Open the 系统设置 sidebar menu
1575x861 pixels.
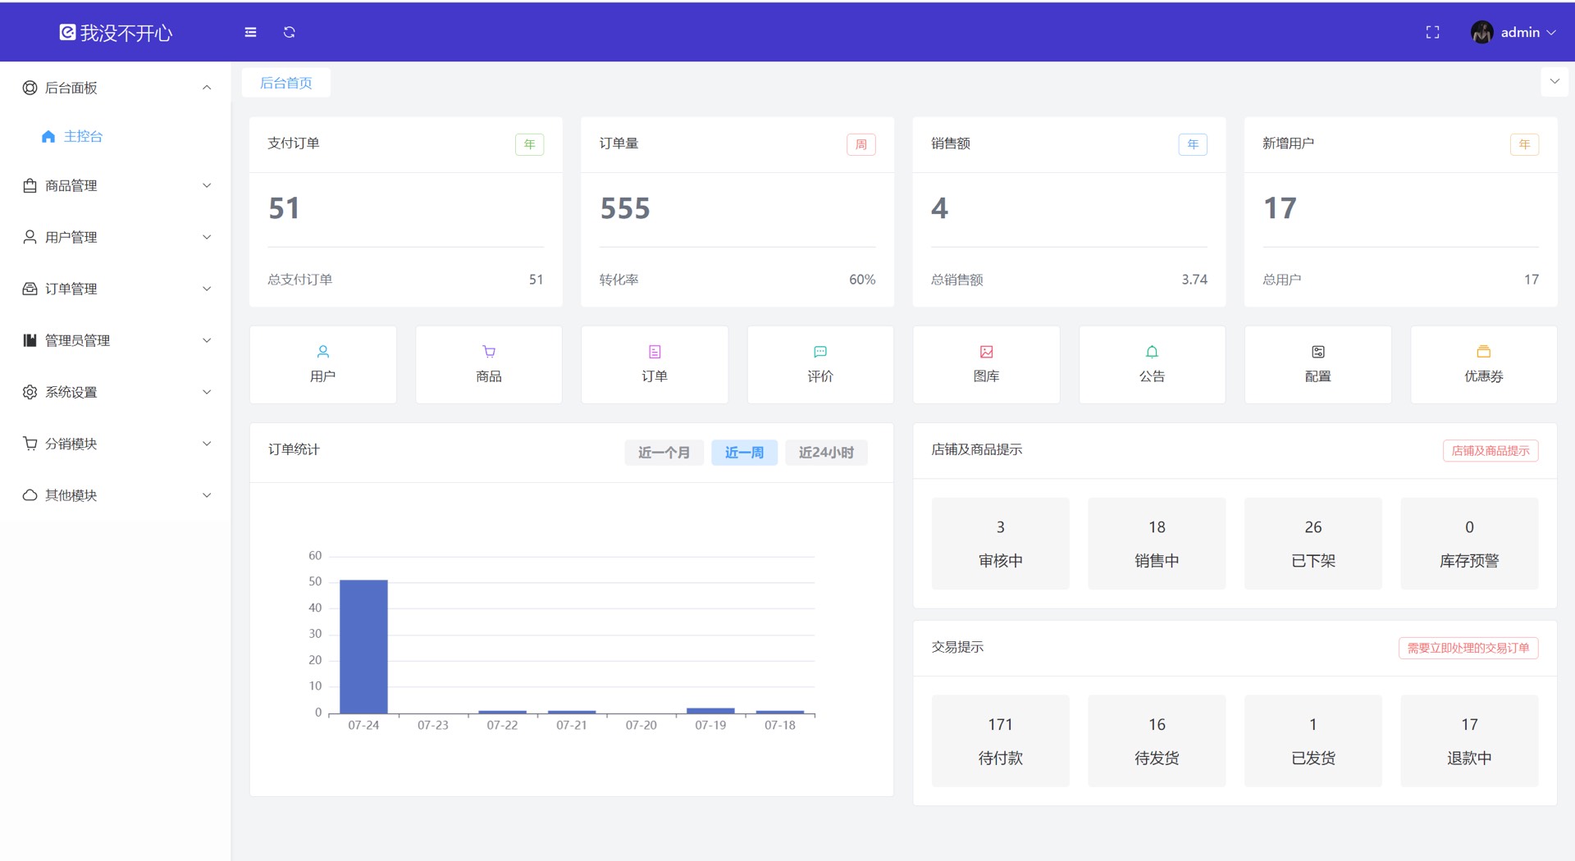pyautogui.click(x=116, y=392)
